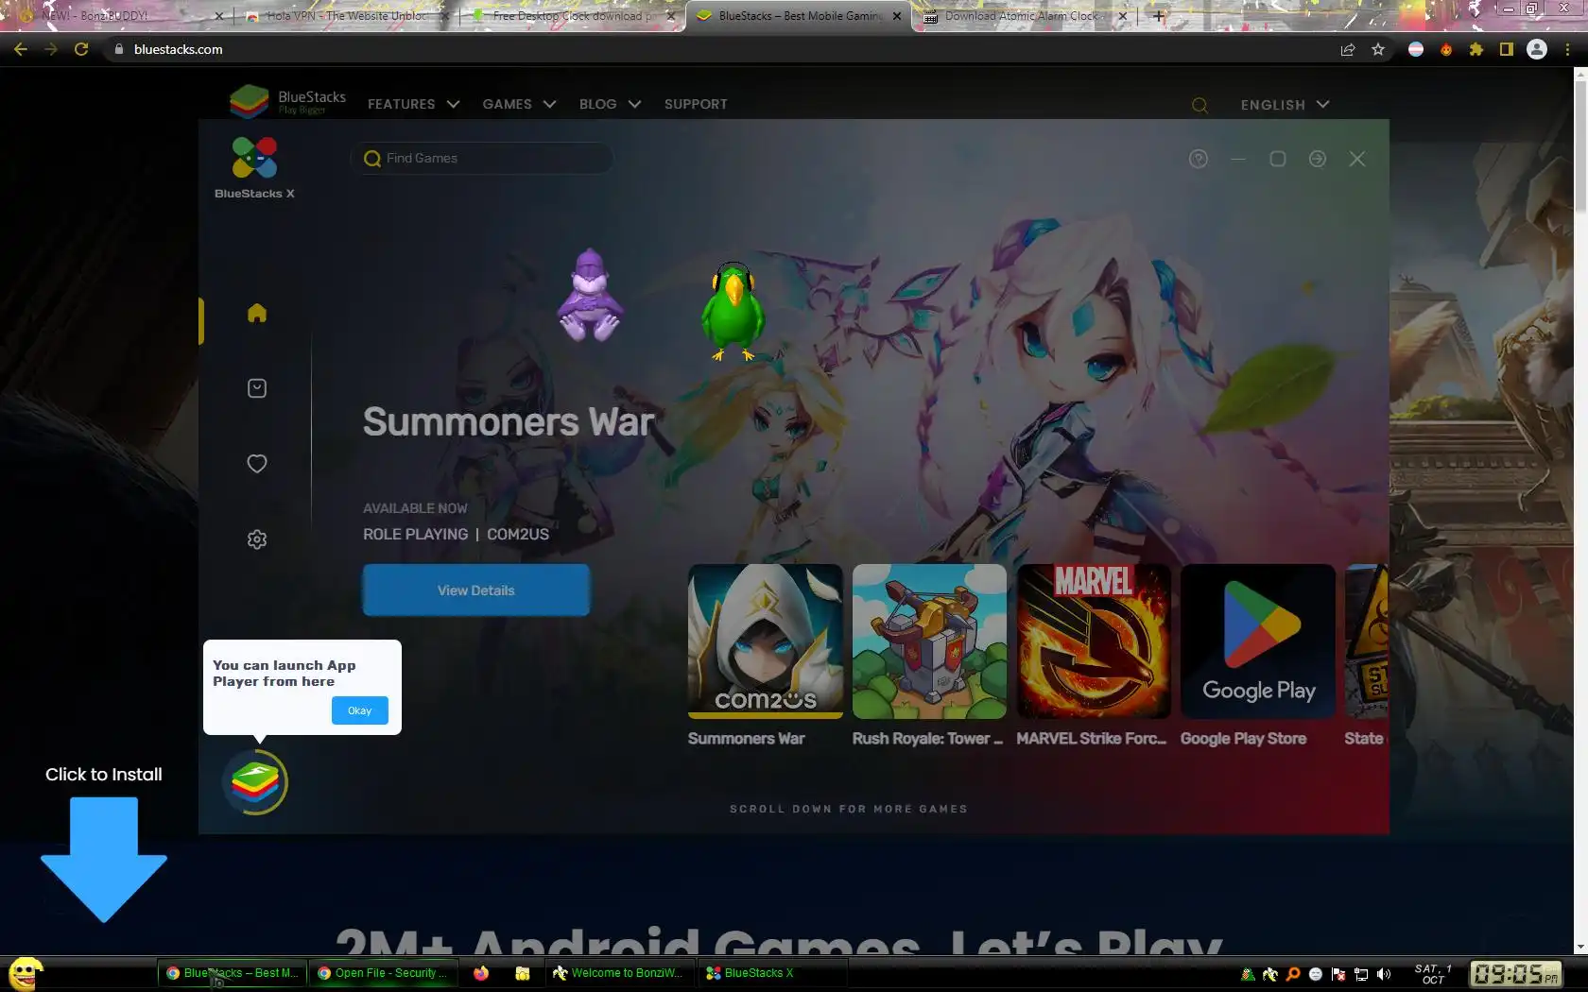
Task: Click the browser back arrow
Action: click(x=21, y=49)
